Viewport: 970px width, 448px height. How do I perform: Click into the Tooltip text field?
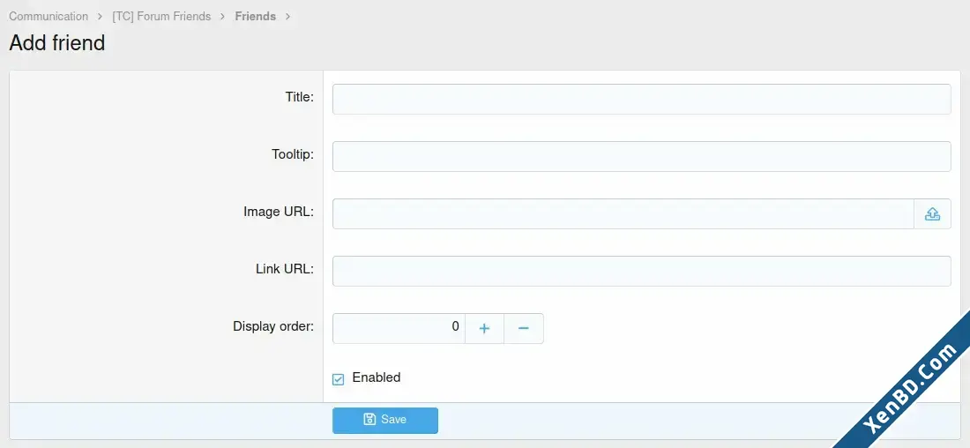pos(641,157)
